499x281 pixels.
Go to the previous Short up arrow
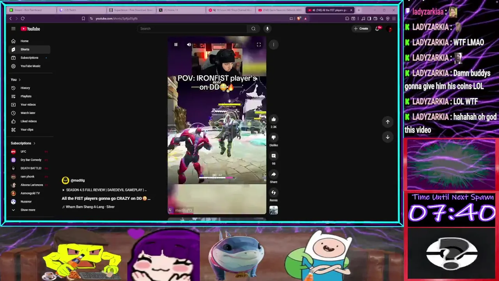[388, 122]
